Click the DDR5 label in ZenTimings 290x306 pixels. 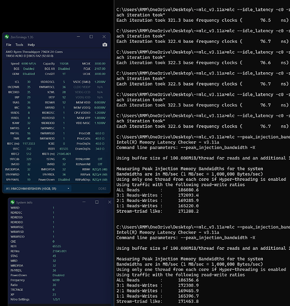pyautogui.click(x=102, y=189)
